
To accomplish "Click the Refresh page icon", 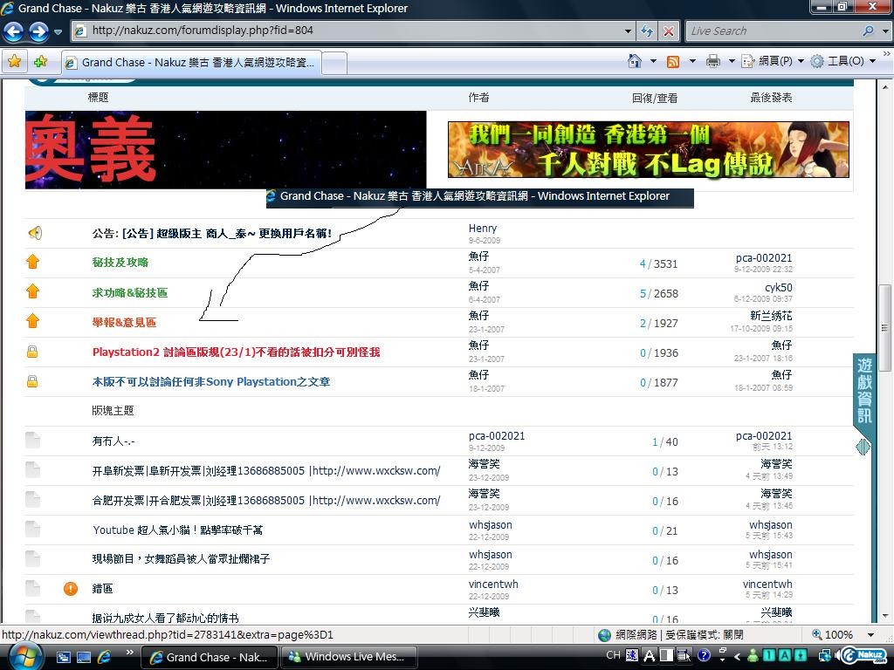I will [647, 31].
